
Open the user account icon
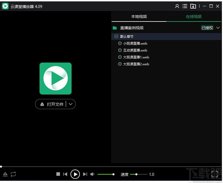[x=177, y=6]
